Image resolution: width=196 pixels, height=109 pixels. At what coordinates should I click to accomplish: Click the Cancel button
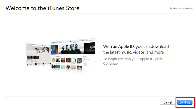click(167, 102)
